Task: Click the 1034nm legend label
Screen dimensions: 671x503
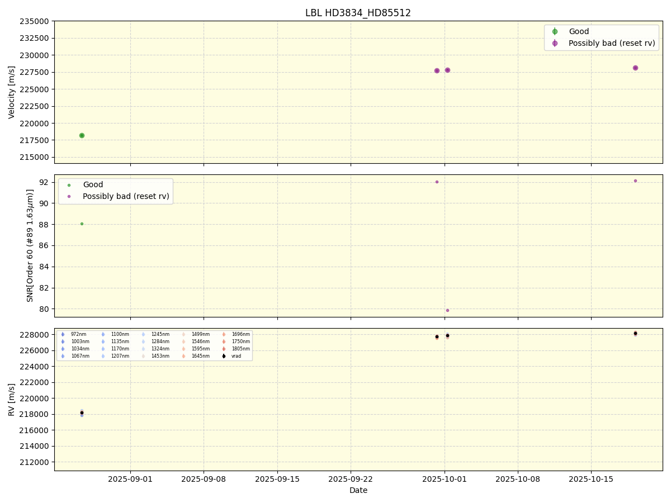Action: pos(80,349)
